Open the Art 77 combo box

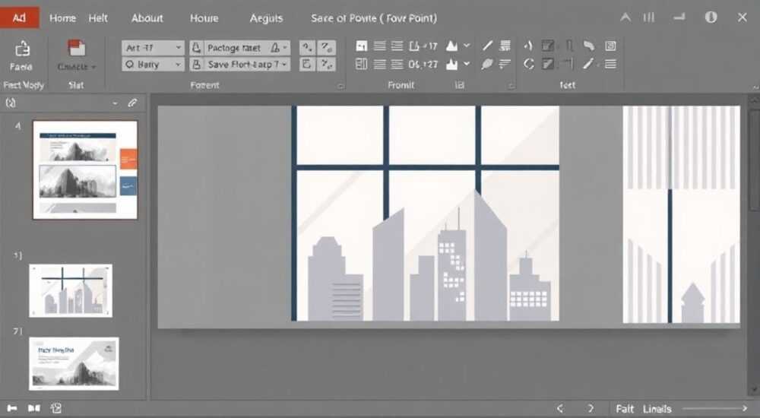(153, 48)
